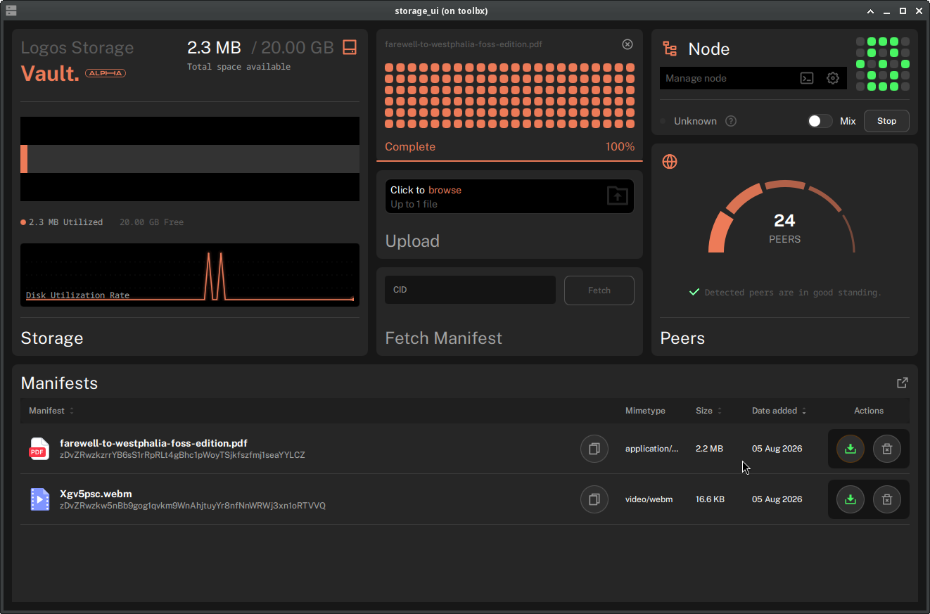Click the Fetch button
Screen dimensions: 930x614
pyautogui.click(x=599, y=290)
